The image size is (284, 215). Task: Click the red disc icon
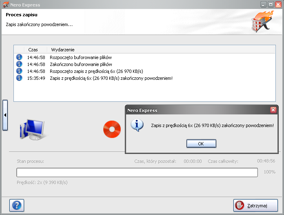(x=112, y=129)
